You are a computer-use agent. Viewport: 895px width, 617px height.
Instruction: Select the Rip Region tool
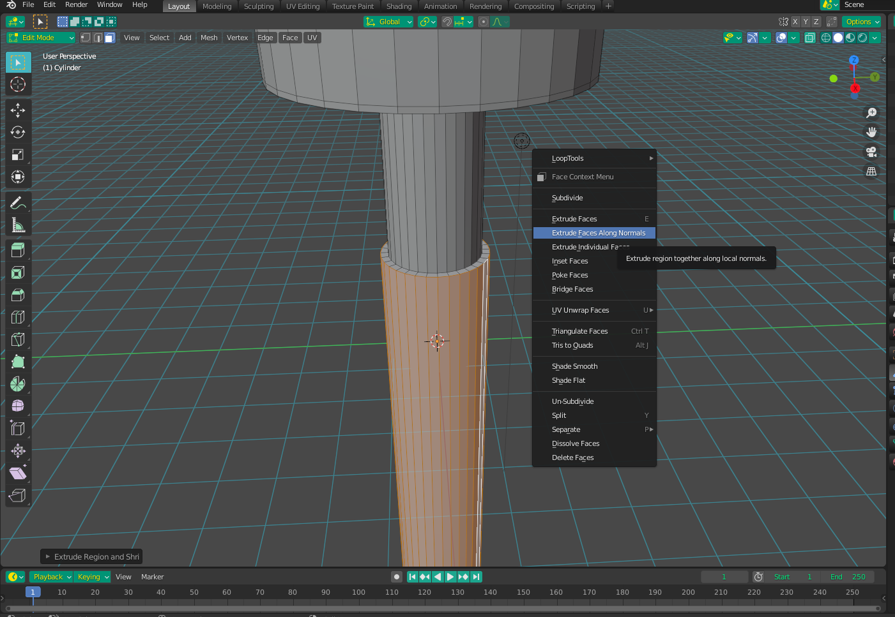[18, 495]
